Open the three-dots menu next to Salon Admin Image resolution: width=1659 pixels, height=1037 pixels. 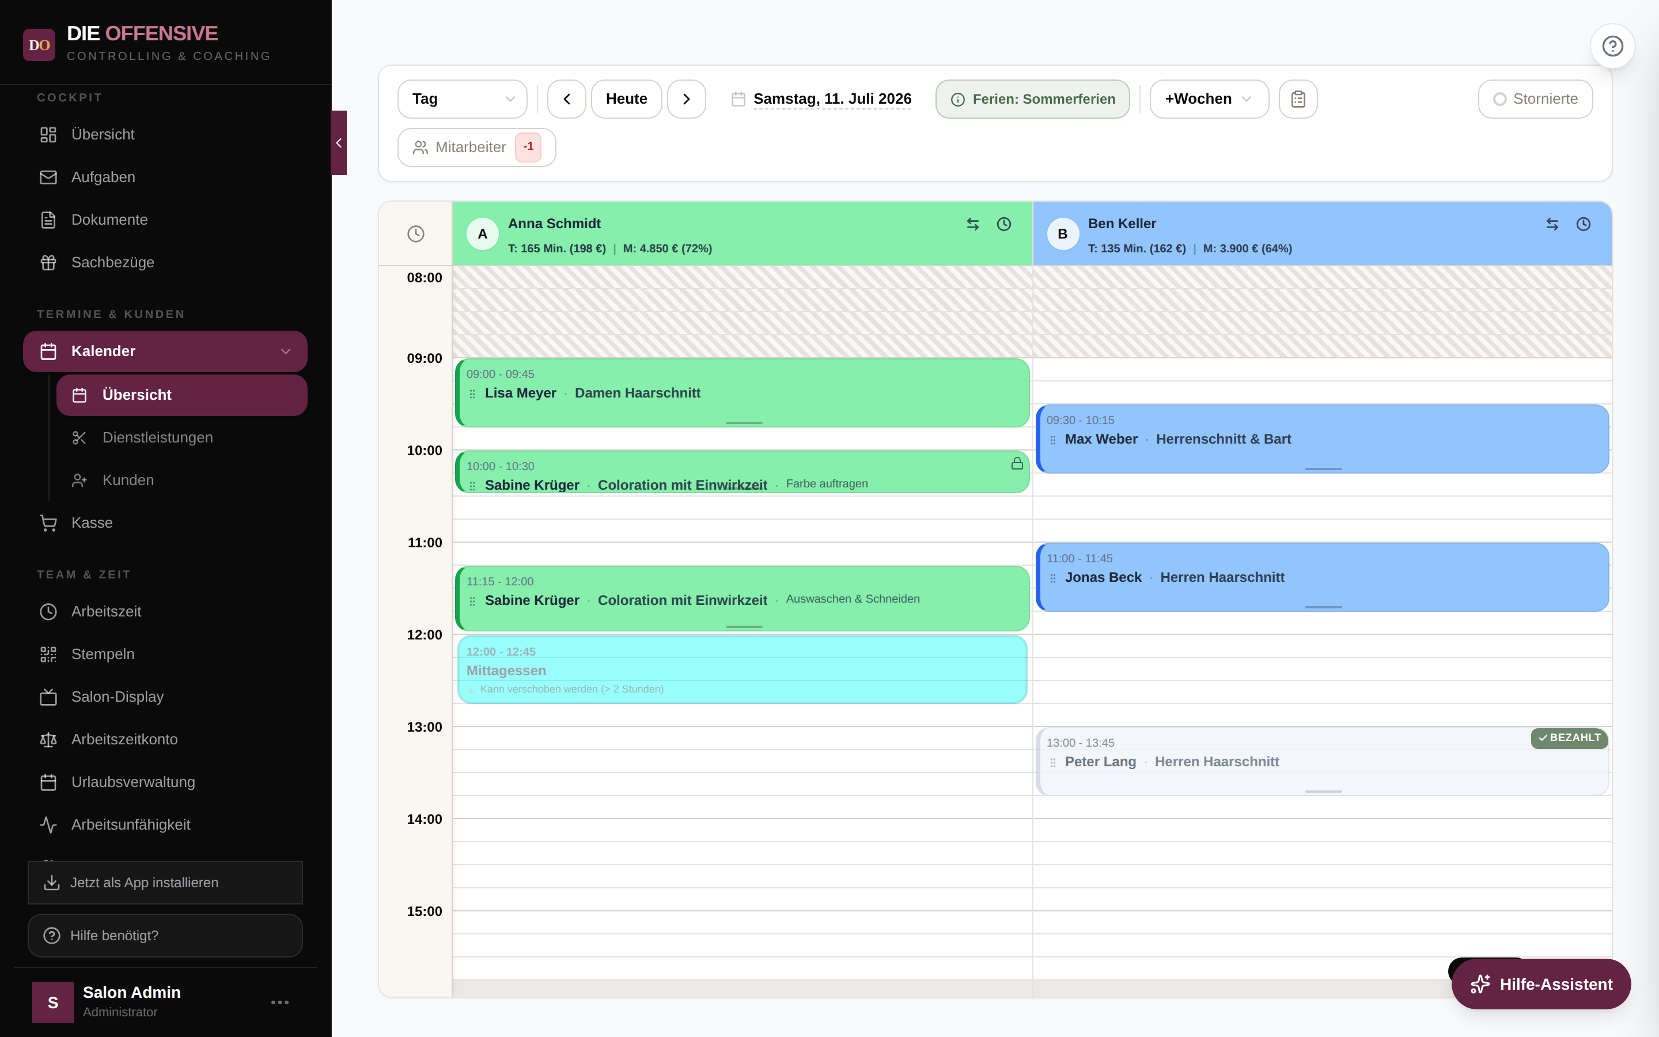pos(280,1002)
